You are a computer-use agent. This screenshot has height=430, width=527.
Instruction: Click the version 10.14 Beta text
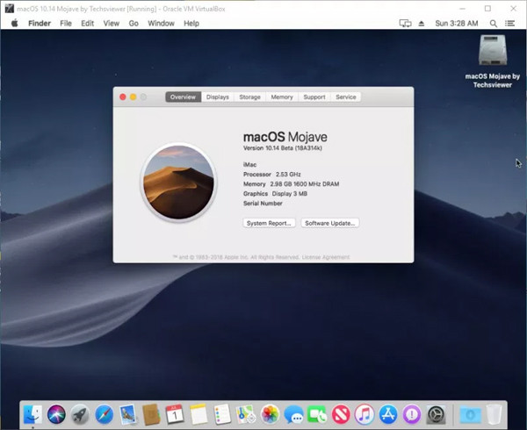pyautogui.click(x=282, y=148)
